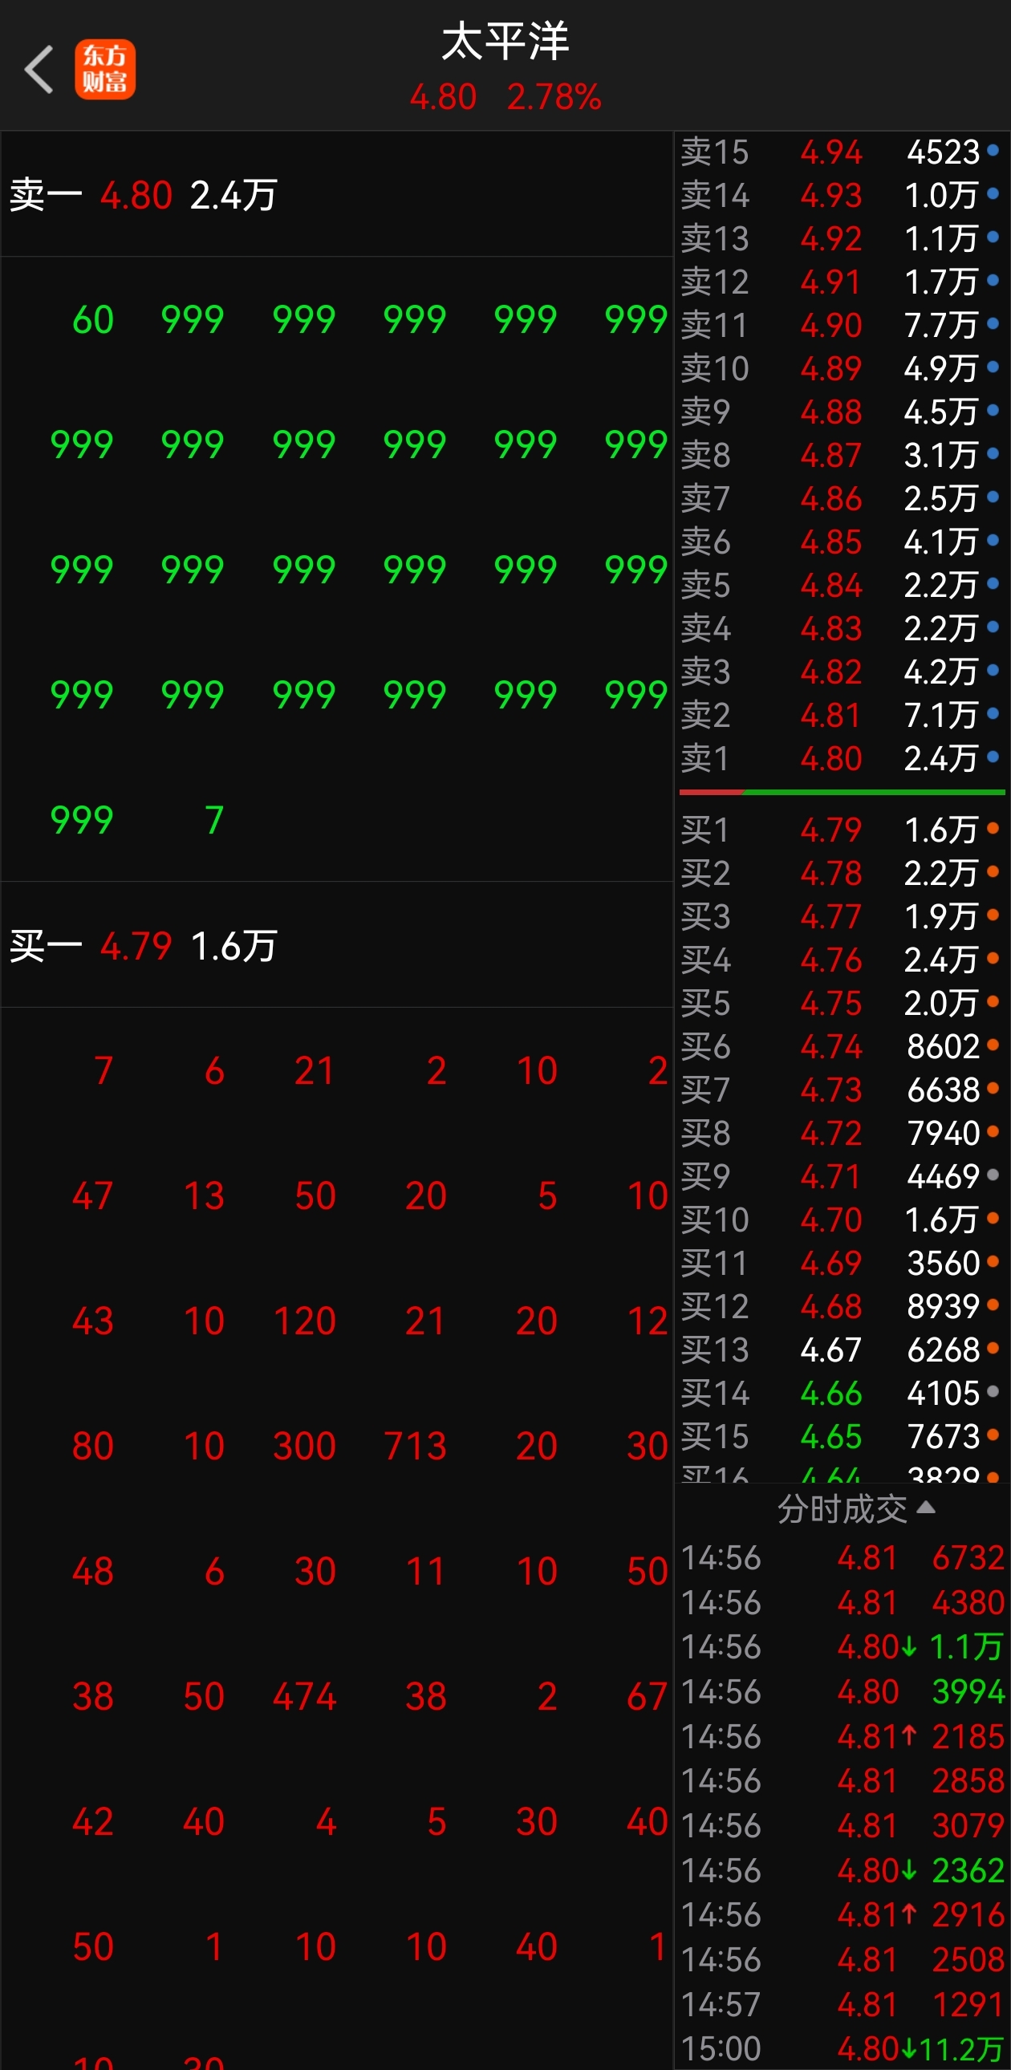
Task: Open the 东方财富 logo icon
Action: point(105,70)
